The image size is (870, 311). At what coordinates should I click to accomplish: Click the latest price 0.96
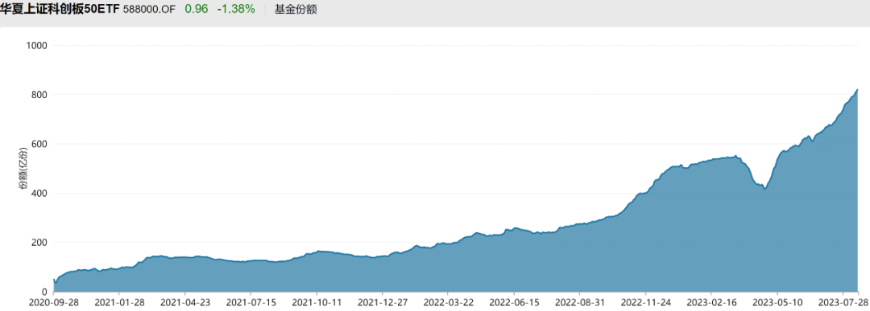(x=197, y=10)
